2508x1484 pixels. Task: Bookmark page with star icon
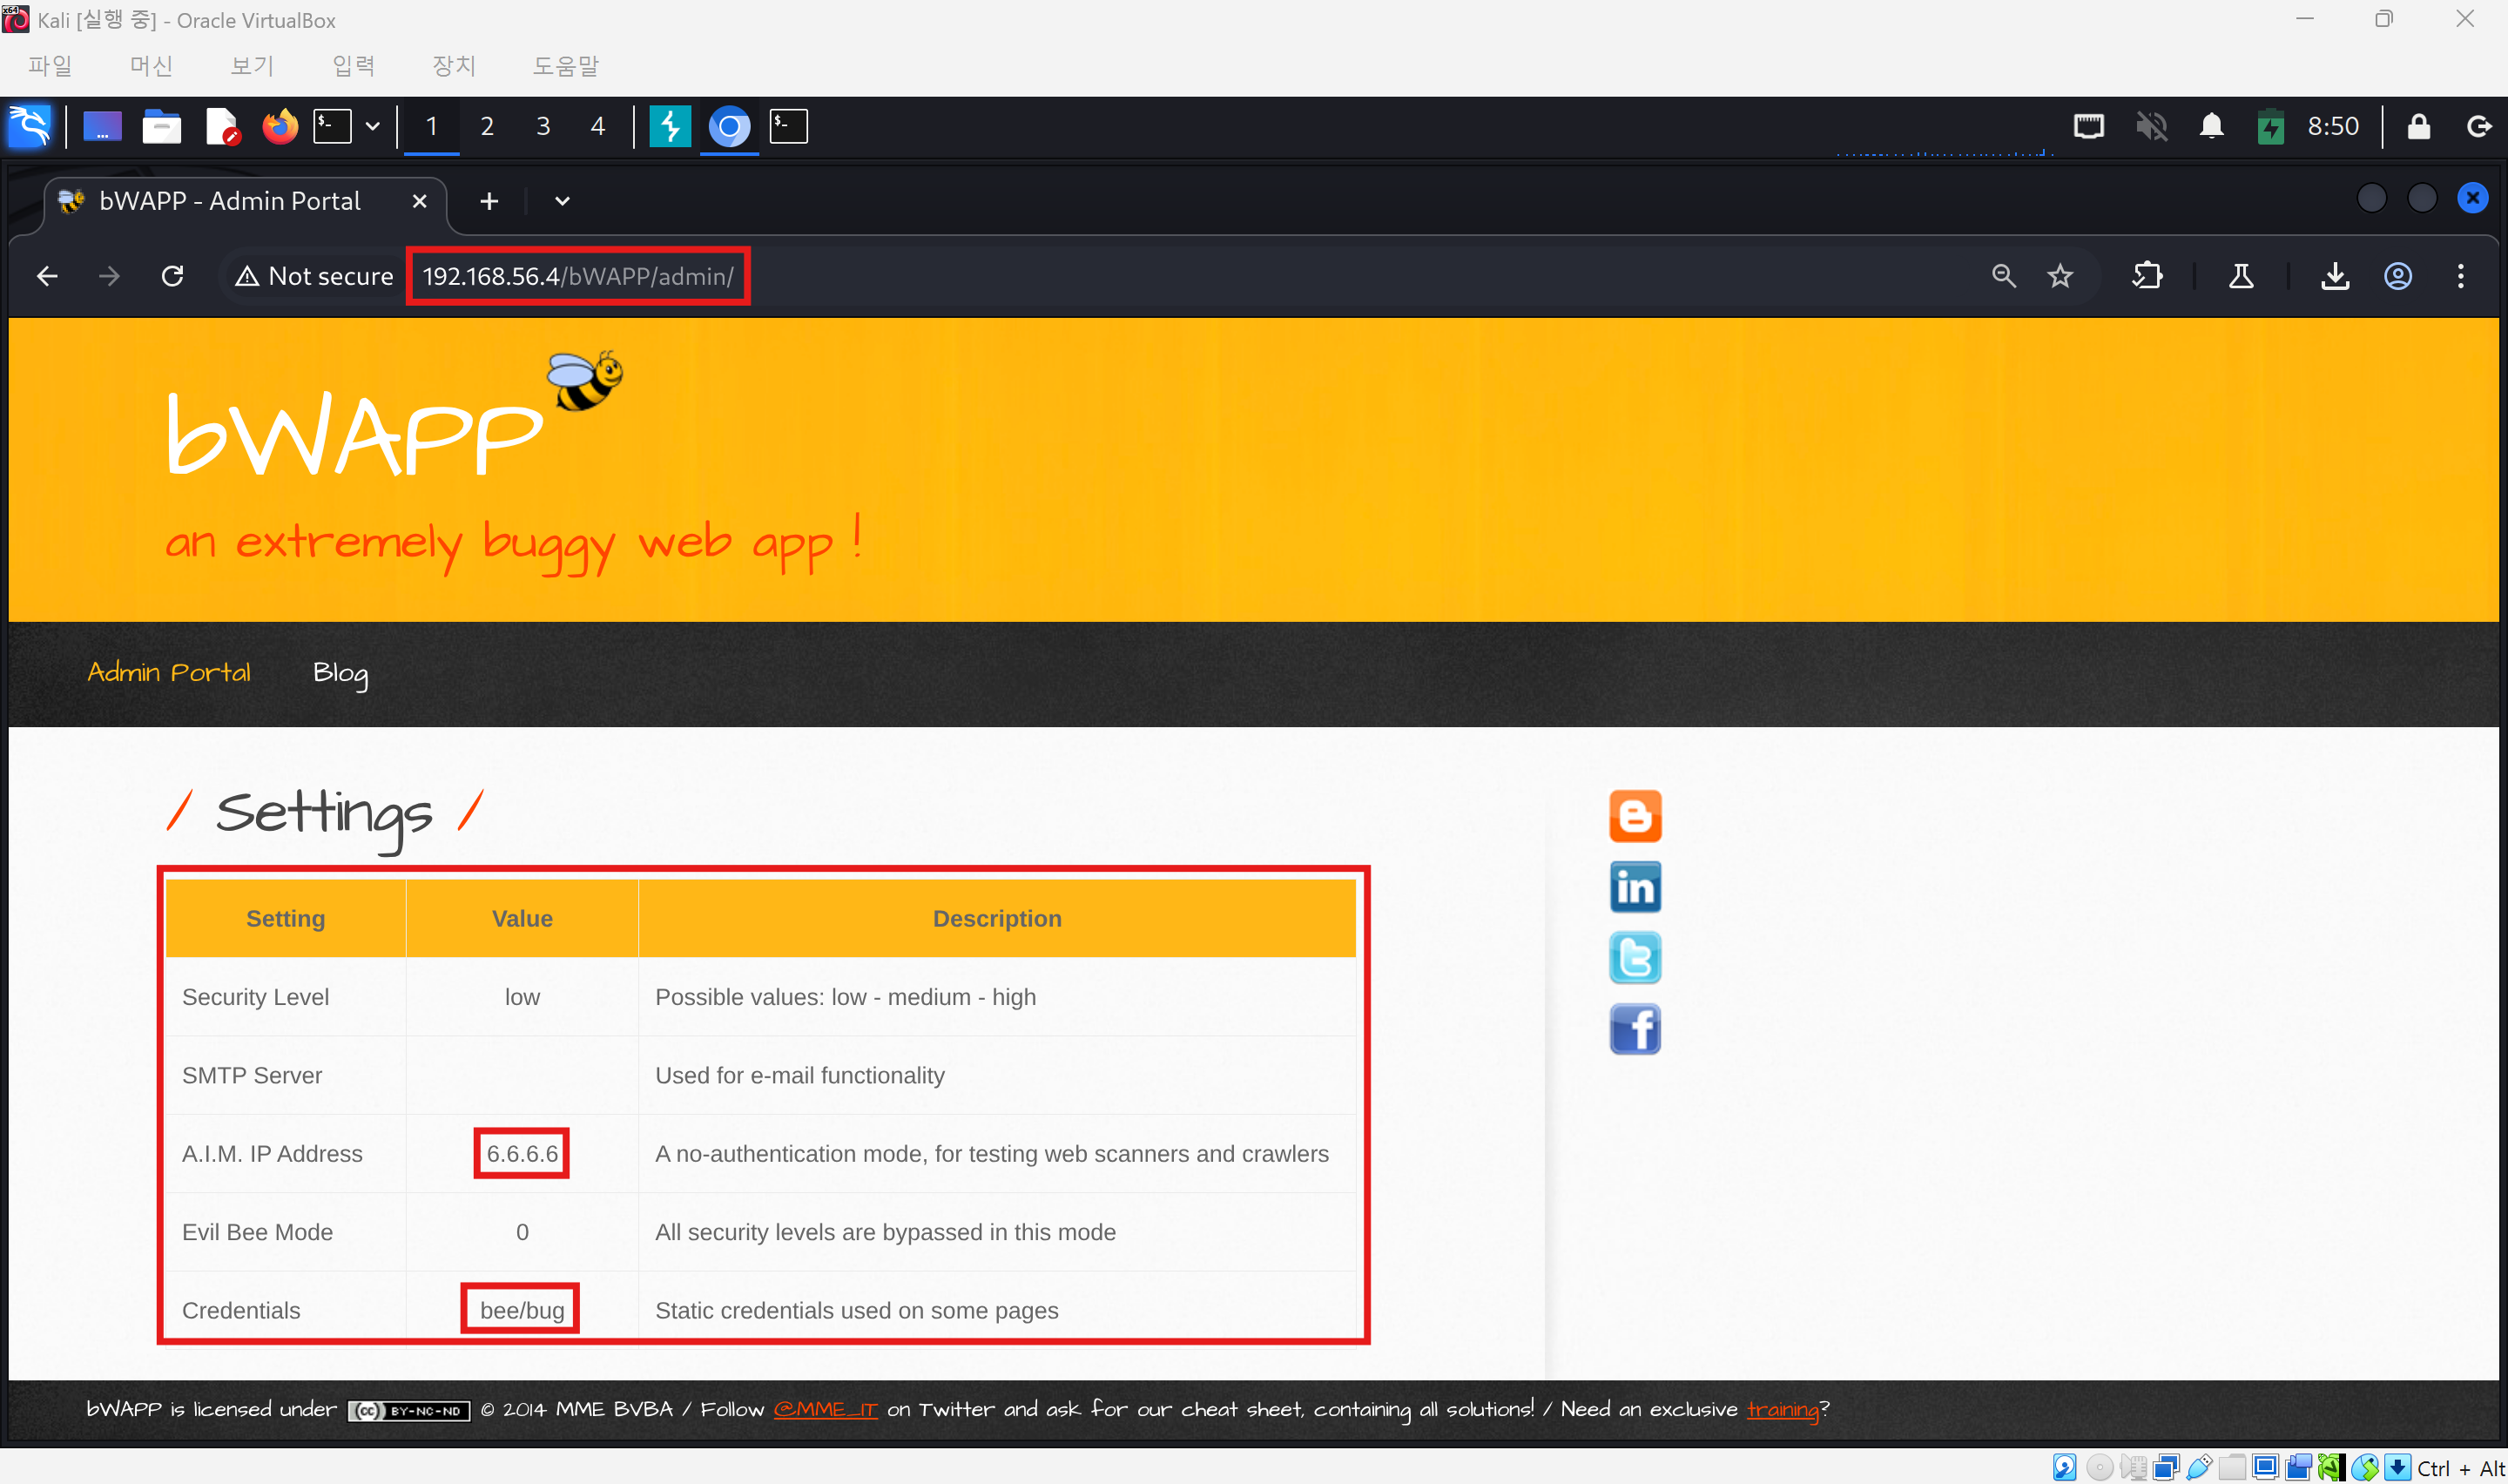click(2060, 276)
